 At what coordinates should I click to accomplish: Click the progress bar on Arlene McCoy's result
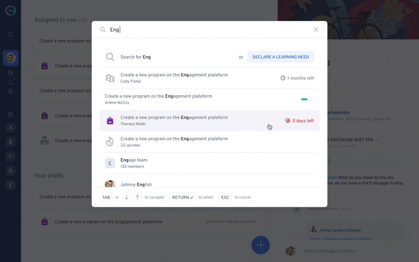pos(307,99)
